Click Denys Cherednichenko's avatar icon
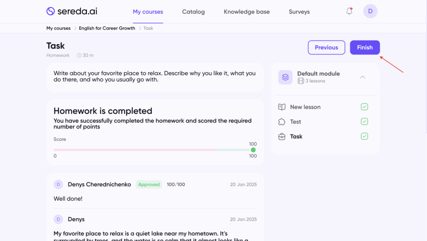Screen dimensions: 427x241 pyautogui.click(x=58, y=184)
